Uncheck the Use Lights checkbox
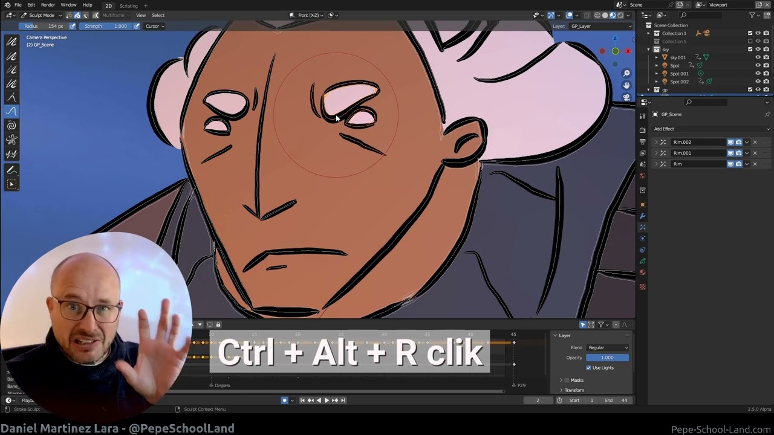This screenshot has height=435, width=774. click(588, 367)
